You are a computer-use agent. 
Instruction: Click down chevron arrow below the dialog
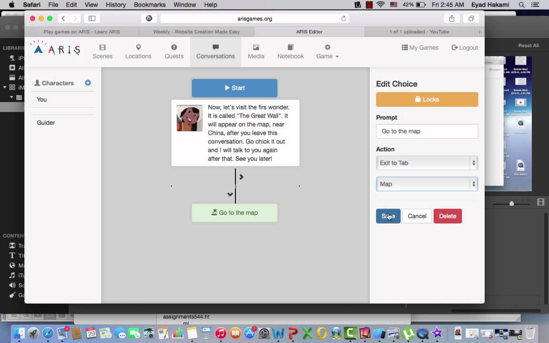click(230, 194)
